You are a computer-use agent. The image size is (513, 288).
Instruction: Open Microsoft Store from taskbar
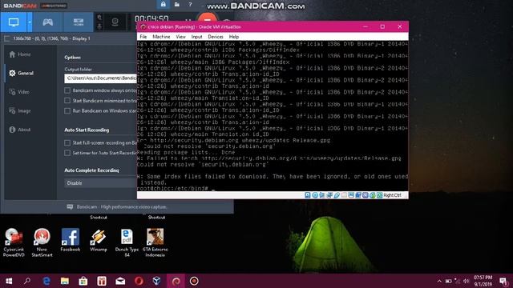83,281
